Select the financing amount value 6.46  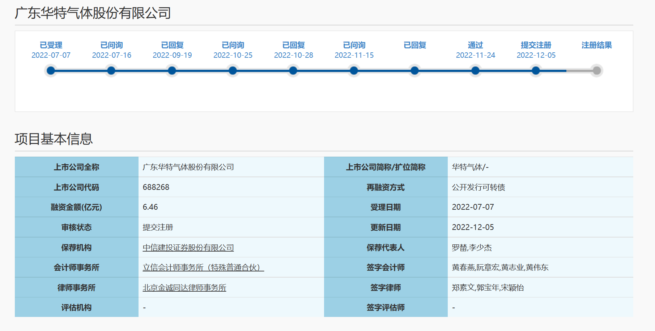tap(150, 207)
